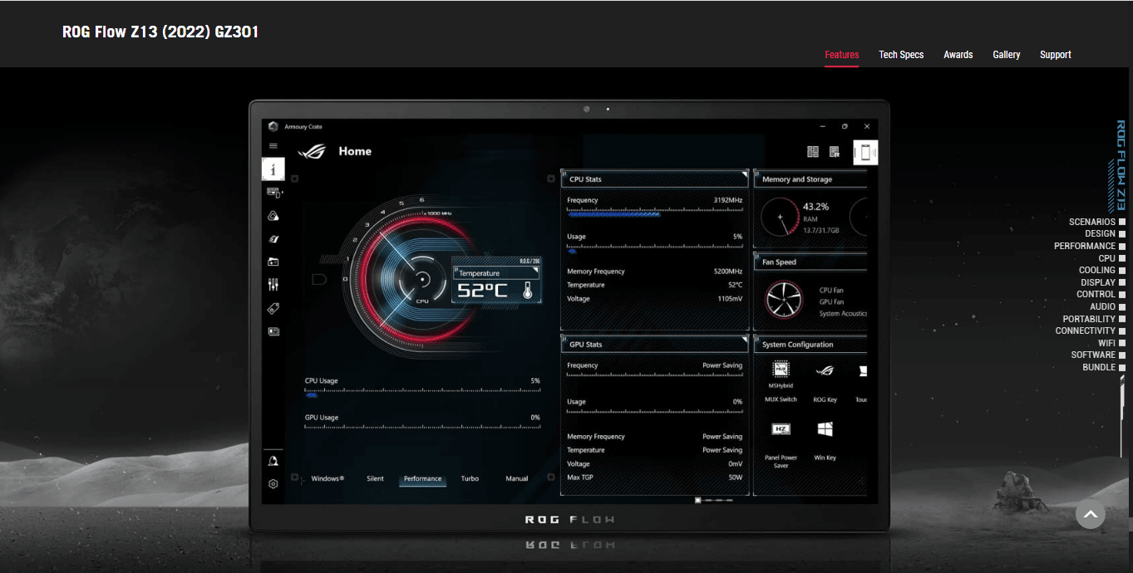This screenshot has width=1133, height=573.
Task: Open the GameVisual sidebar icon
Action: 273,239
